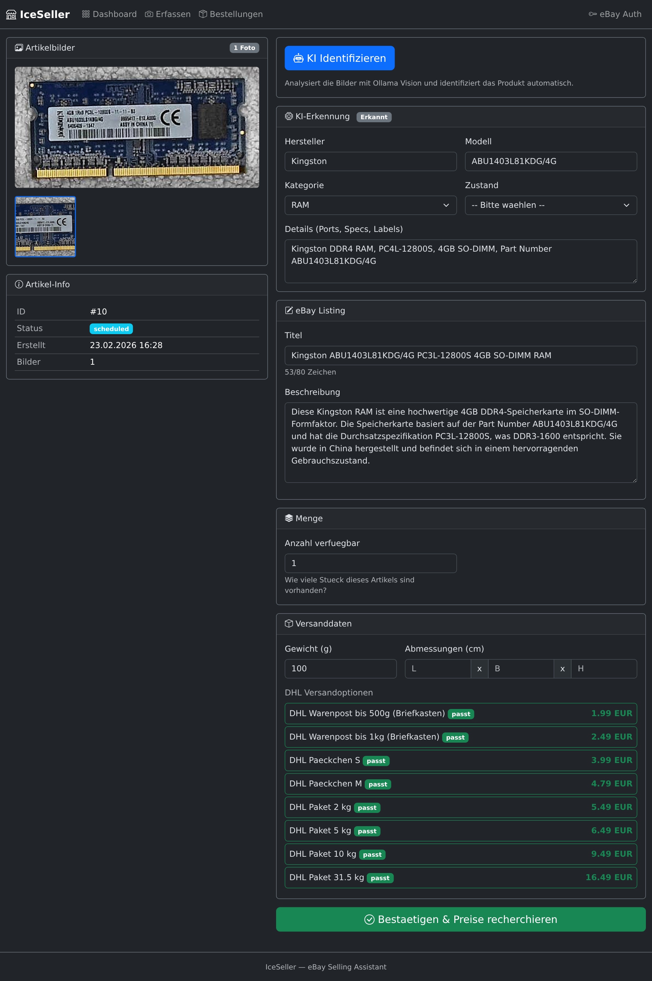
Task: Run KI Identifizieren on the images
Action: (339, 58)
